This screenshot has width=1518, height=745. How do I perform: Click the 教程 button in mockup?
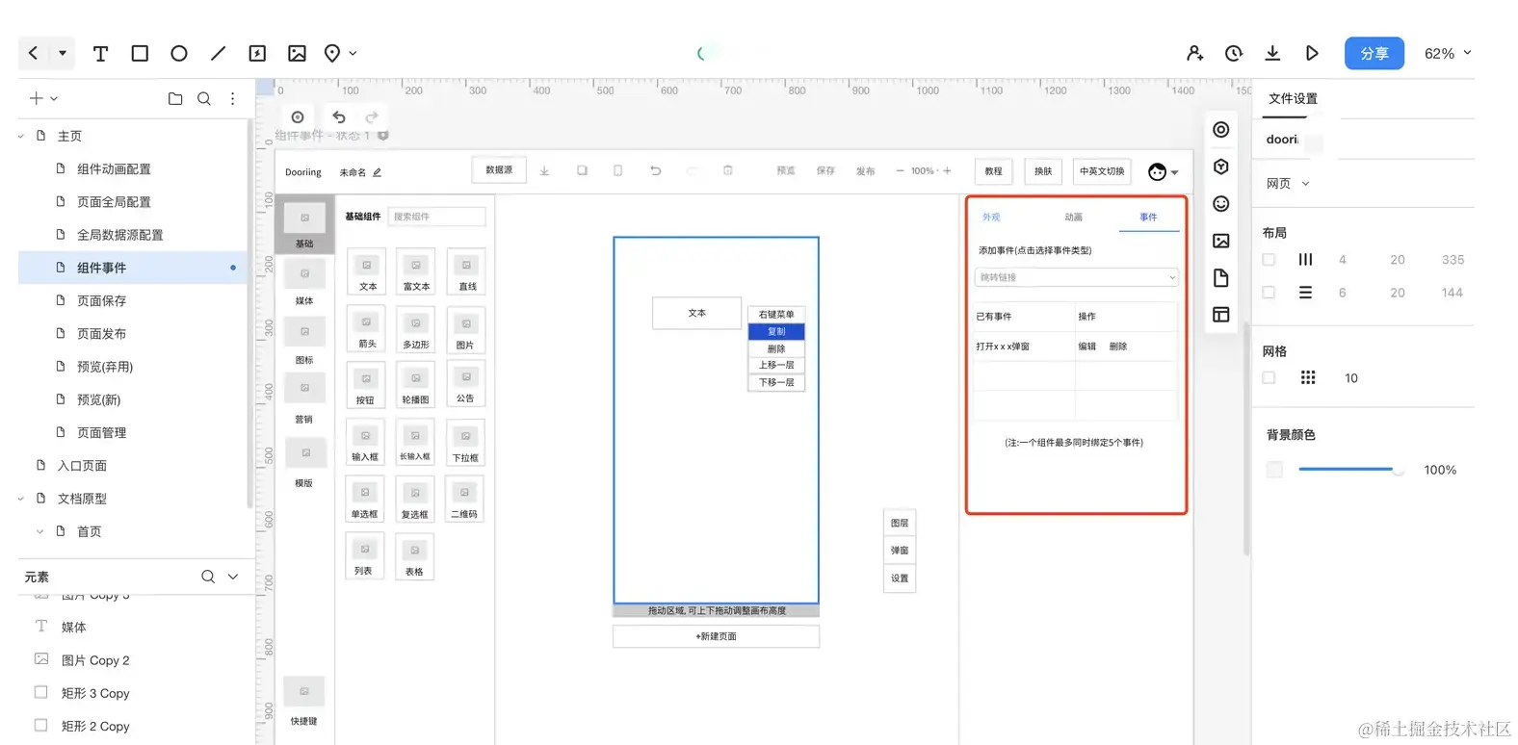click(993, 171)
